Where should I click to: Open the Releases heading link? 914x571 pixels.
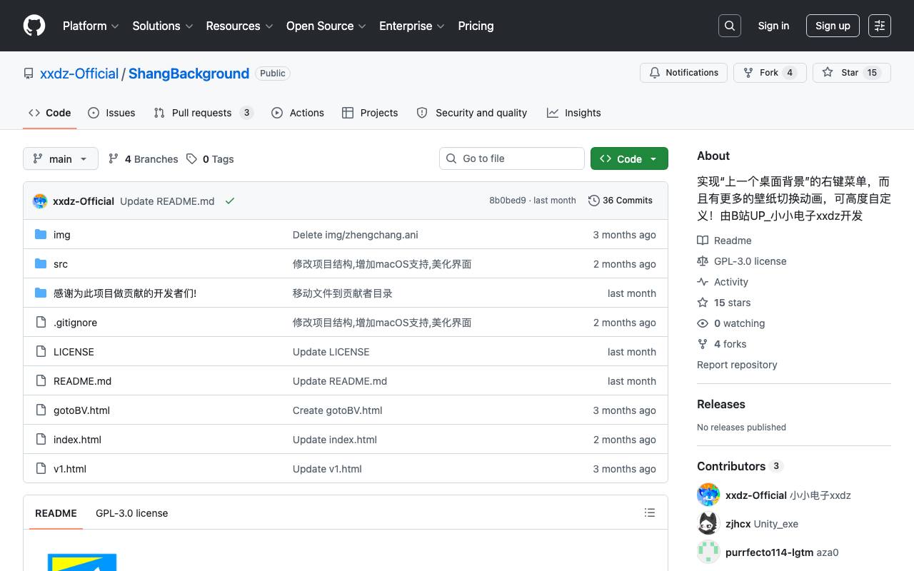pos(721,404)
